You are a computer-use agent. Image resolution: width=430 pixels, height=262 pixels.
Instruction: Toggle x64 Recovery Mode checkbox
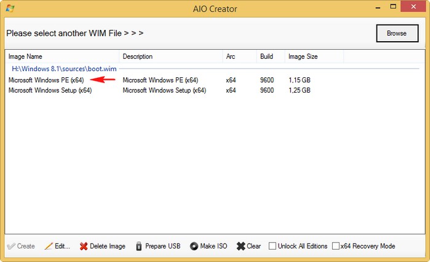coord(335,246)
